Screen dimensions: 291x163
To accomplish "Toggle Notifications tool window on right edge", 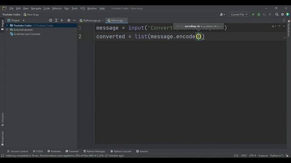I will 289,29.
